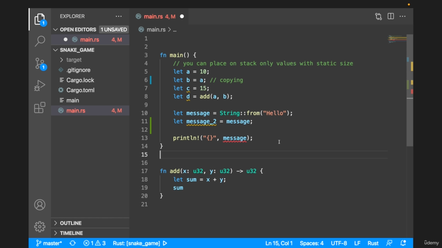Open the notifications bell in status bar
This screenshot has height=248, width=442.
402,243
